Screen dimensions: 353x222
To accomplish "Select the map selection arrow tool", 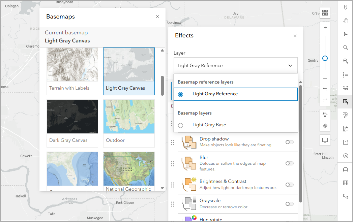I will [x=345, y=34].
